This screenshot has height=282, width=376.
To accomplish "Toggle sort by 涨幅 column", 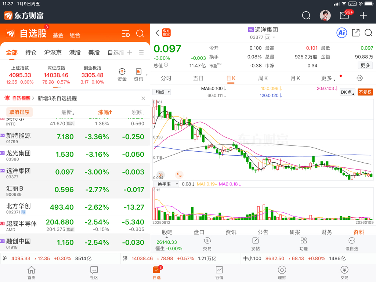I will (105, 112).
